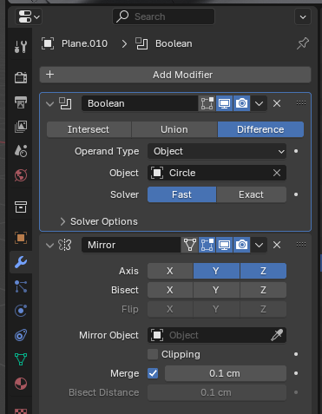The width and height of the screenshot is (322, 414).
Task: Uncheck the Merge checkbox
Action: 153,373
